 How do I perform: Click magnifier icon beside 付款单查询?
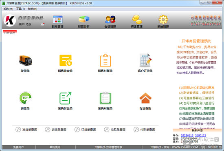point(136,129)
